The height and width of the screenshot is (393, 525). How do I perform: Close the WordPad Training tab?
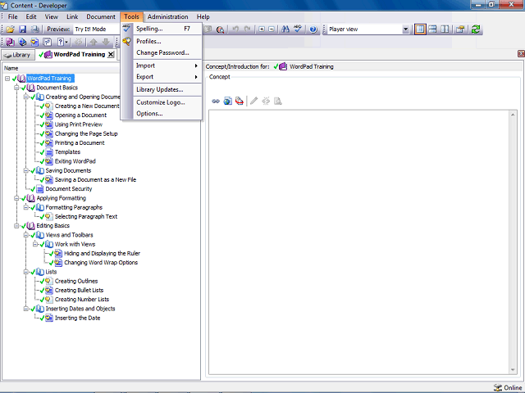[x=111, y=55]
